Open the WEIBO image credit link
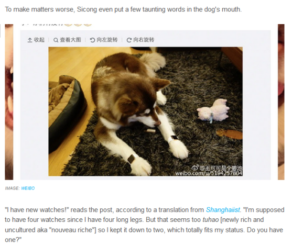This screenshot has width=292, height=246. pyautogui.click(x=28, y=188)
